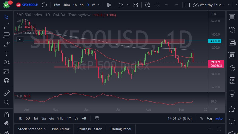Image resolution: width=238 pixels, height=134 pixels.
Task: Open the calendar panel in right sidebar
Action: tap(232, 80)
